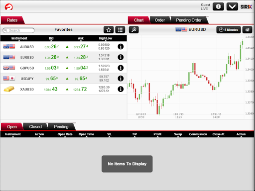Select the USDJPY row in rates
The image size is (255, 191).
pyautogui.click(x=64, y=79)
